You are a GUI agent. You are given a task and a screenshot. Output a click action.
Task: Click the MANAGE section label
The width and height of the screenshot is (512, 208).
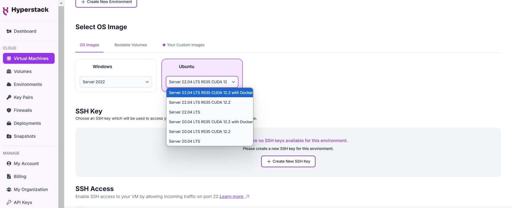tap(11, 153)
